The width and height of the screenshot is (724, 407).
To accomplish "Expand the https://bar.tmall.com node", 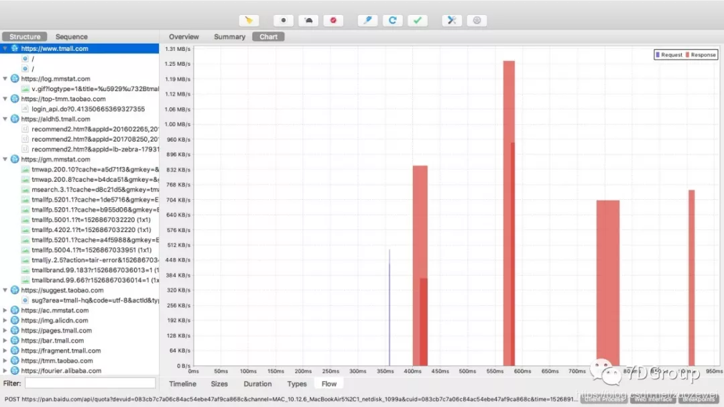I will (x=5, y=341).
